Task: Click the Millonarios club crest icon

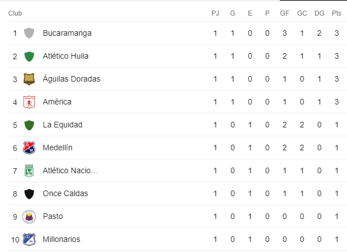Action: (x=29, y=239)
